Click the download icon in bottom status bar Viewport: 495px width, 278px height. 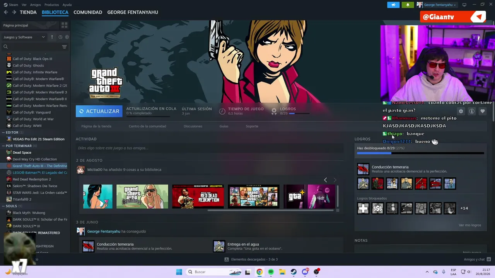[227, 259]
